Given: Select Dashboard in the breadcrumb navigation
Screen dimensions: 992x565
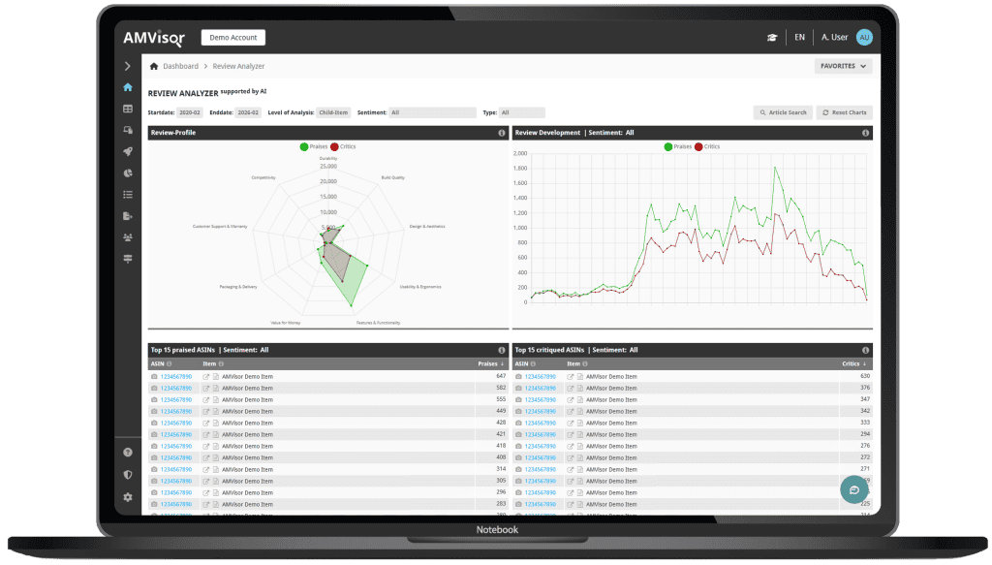Looking at the screenshot, I should (179, 66).
